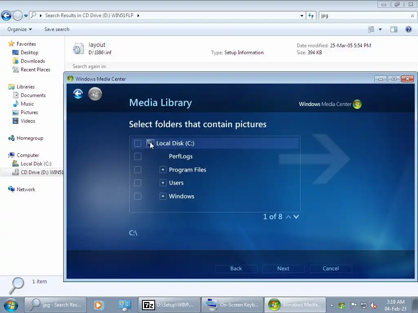The height and width of the screenshot is (313, 418).
Task: Open the Documents library
Action: 33,95
